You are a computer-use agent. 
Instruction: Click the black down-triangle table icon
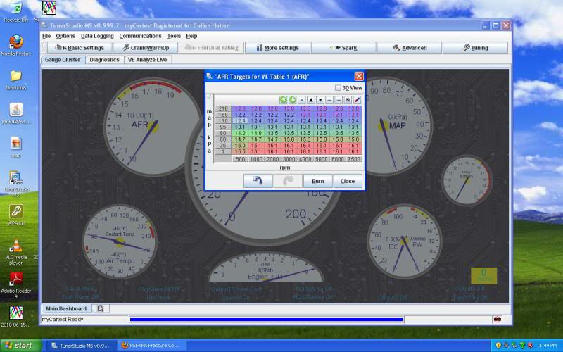(x=320, y=100)
